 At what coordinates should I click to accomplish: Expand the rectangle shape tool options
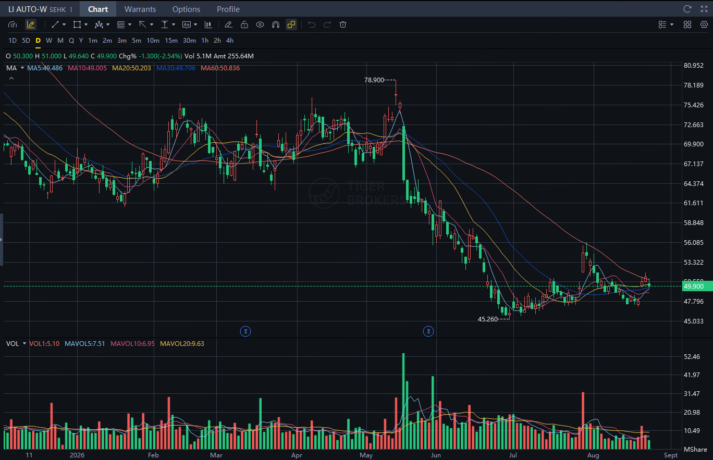pyautogui.click(x=86, y=24)
